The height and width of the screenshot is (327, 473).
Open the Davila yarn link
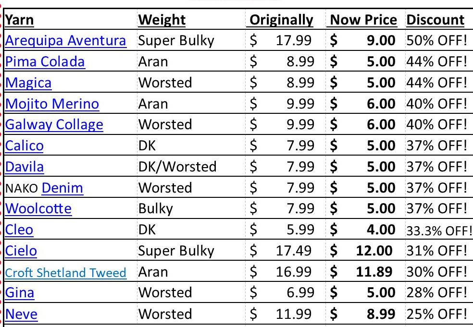24,167
